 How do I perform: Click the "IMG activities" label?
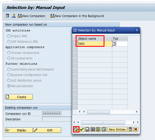[18, 30]
